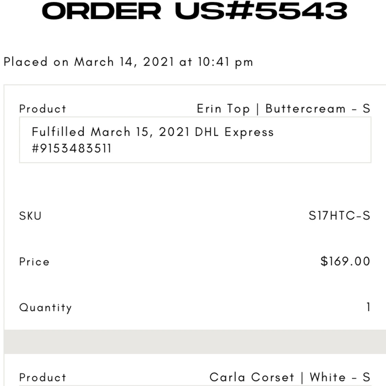
Task: Click the March 15, 2021 fulfillment date
Action: pyautogui.click(x=140, y=132)
